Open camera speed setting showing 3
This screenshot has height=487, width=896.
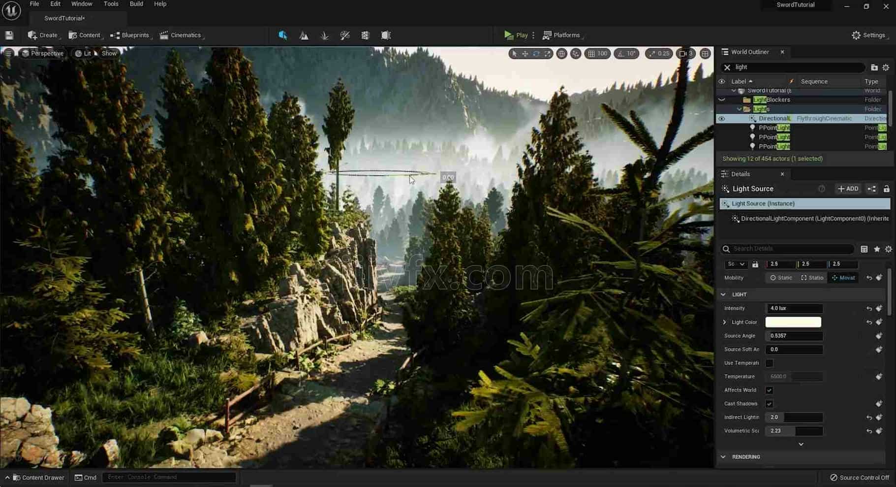point(686,53)
